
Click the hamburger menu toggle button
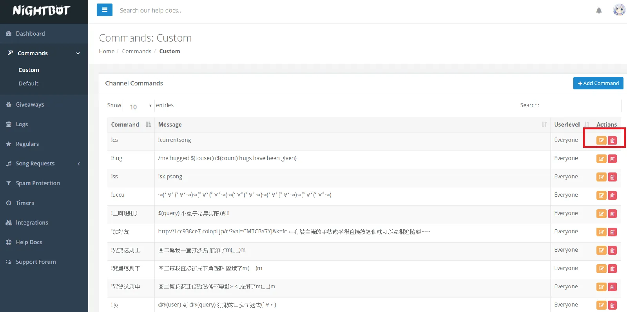coord(105,10)
